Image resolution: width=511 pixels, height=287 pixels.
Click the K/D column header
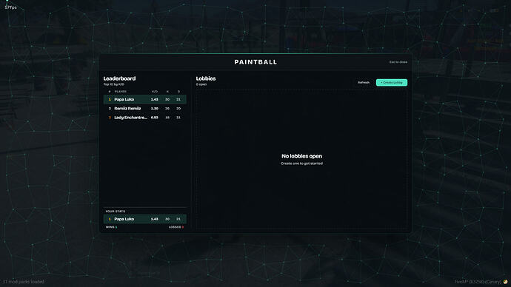(x=155, y=92)
